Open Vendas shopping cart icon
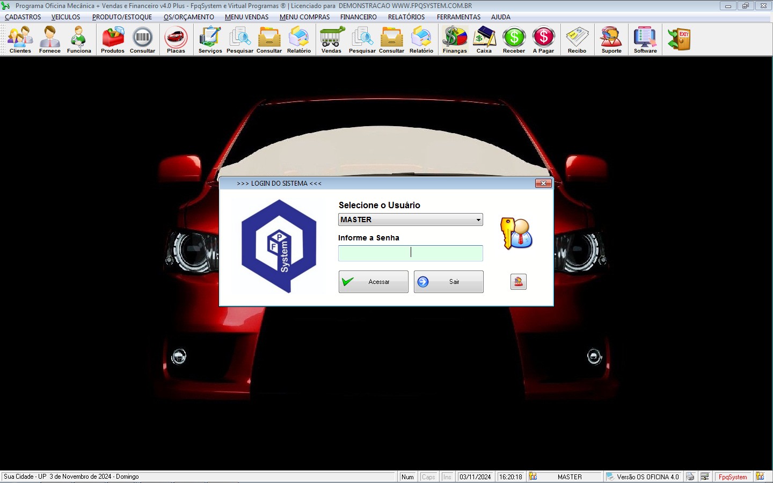Image resolution: width=773 pixels, height=483 pixels. pyautogui.click(x=331, y=40)
